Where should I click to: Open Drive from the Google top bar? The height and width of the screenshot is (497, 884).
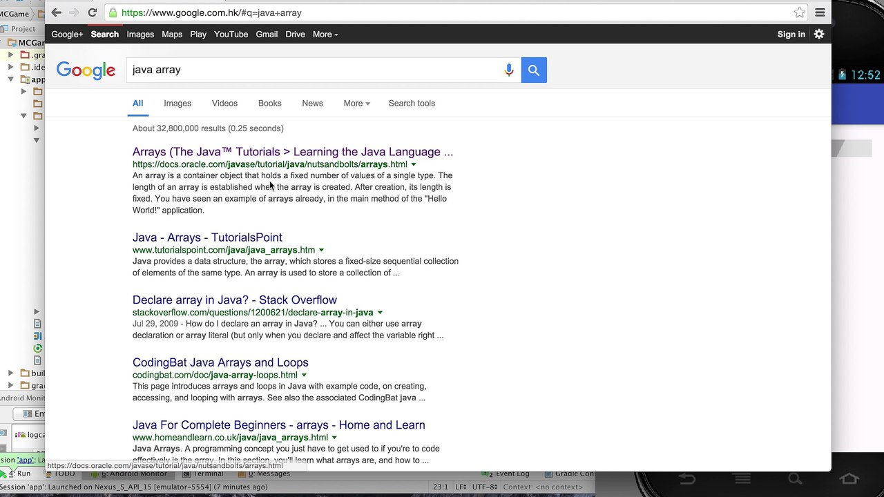click(295, 35)
